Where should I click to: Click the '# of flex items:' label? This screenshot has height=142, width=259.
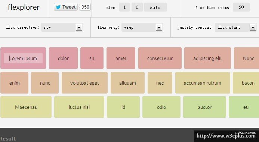tap(213, 7)
